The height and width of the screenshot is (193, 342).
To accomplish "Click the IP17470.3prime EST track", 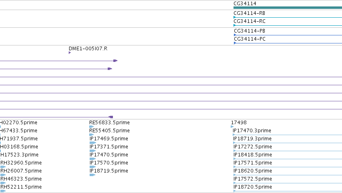I will (x=287, y=135).
